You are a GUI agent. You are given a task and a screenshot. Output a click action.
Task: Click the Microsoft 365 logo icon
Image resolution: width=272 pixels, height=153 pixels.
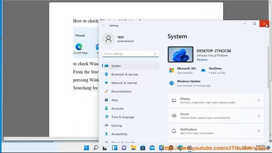pos(172,71)
